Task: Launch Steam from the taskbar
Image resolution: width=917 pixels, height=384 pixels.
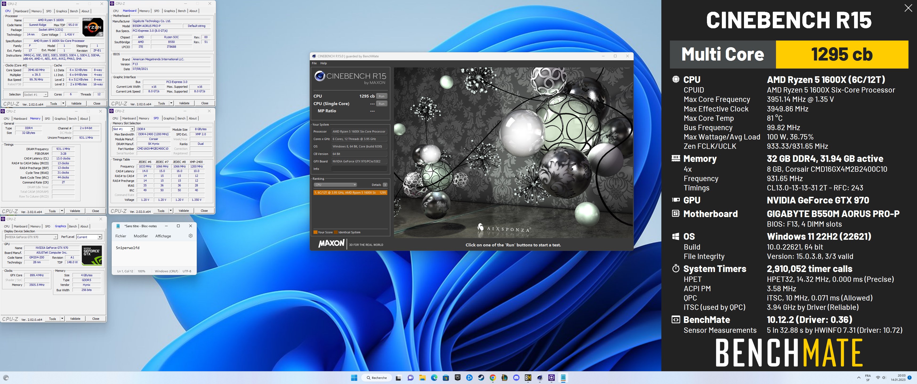Action: (x=481, y=378)
